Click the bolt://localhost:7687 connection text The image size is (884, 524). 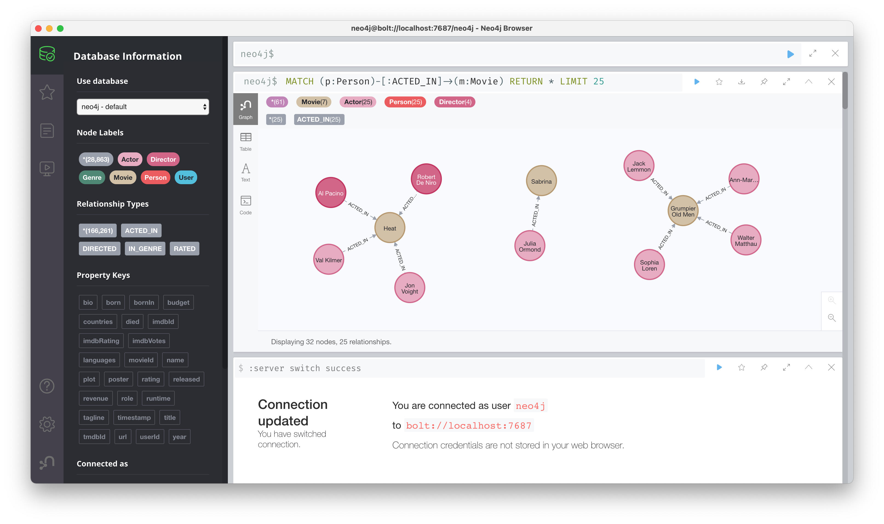pos(469,426)
